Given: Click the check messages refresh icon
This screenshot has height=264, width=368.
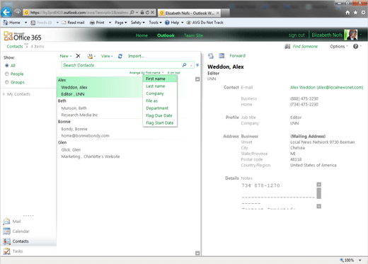Looking at the screenshot, I should click(x=120, y=56).
